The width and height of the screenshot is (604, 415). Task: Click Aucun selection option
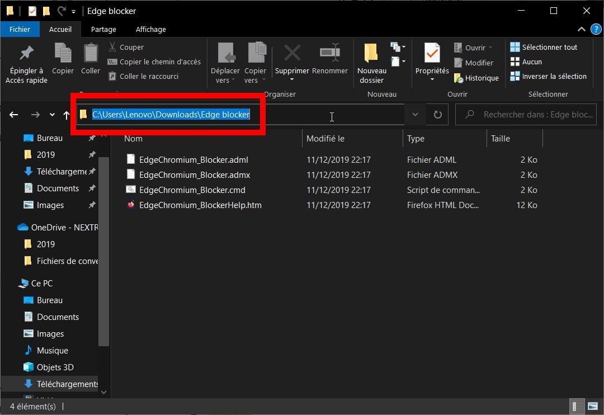coord(526,62)
